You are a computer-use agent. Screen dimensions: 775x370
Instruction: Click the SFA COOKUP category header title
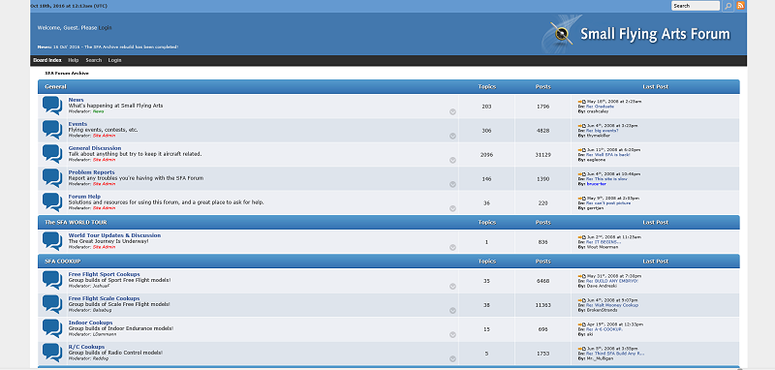pyautogui.click(x=63, y=262)
